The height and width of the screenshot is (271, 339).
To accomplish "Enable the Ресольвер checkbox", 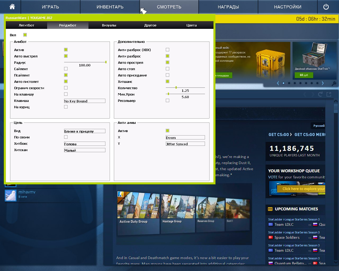I will 168,100.
